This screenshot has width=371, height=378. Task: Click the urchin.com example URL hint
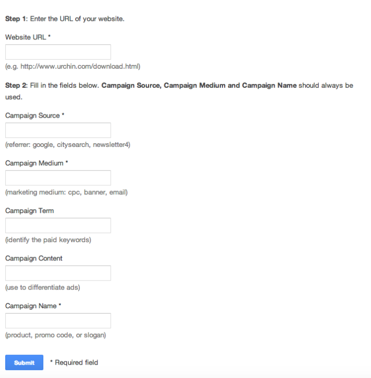[73, 67]
